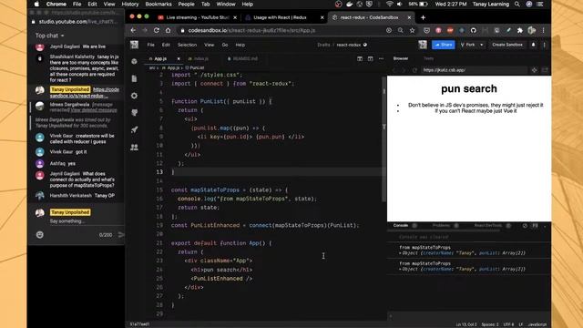Reload the Chrome page
Screen dimensions: 583x328
tap(157, 30)
